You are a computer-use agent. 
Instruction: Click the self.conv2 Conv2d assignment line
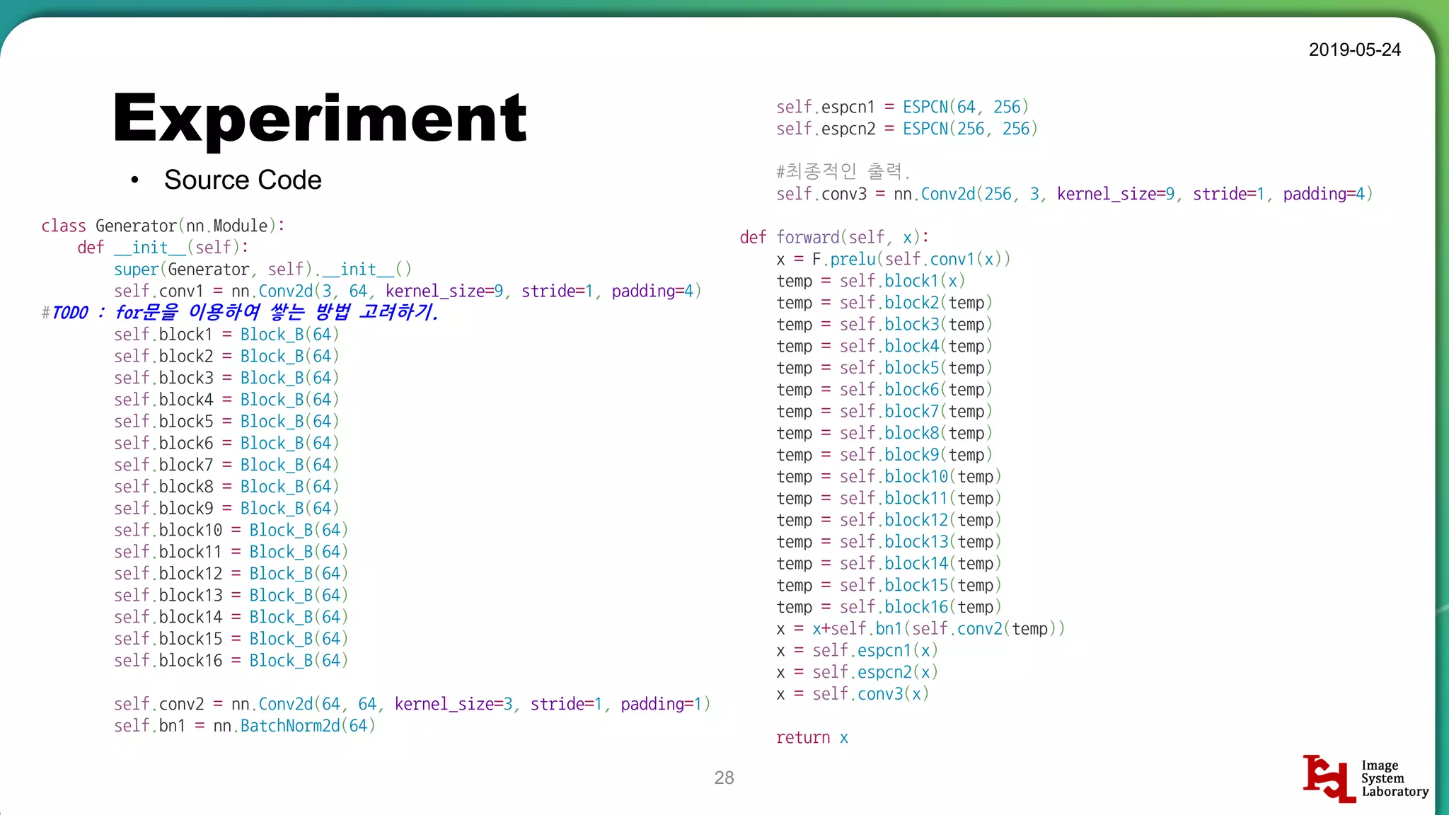click(x=412, y=704)
